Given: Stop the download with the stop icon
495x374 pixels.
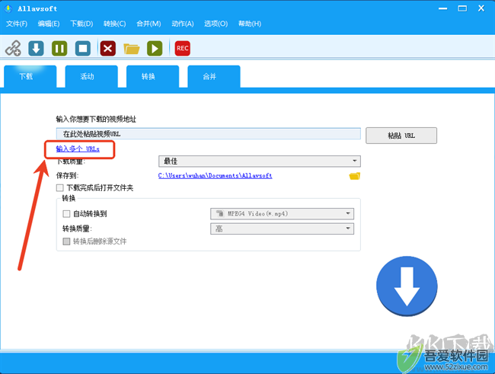Looking at the screenshot, I should [x=83, y=48].
